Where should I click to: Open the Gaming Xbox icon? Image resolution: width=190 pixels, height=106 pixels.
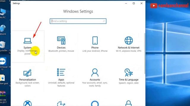[28, 103]
